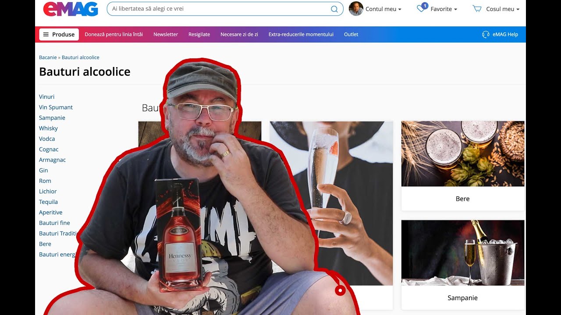Click into the search input field
Viewport: 561px width, 315px height.
[x=219, y=9]
